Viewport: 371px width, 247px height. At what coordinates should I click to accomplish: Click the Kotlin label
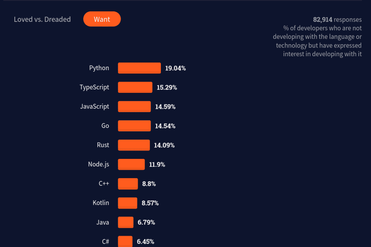101,203
